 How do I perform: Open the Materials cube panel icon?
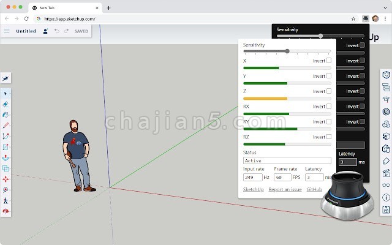click(x=386, y=136)
